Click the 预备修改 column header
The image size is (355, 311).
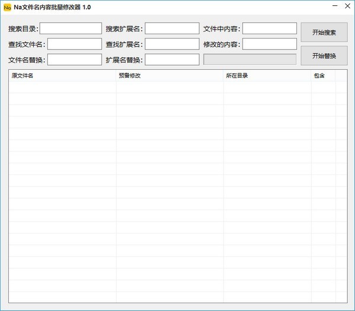pos(169,76)
